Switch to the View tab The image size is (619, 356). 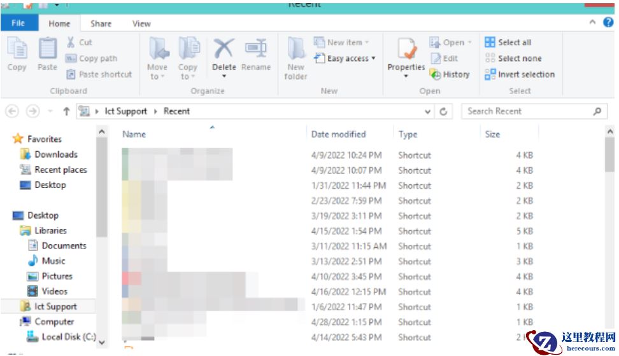click(x=141, y=24)
